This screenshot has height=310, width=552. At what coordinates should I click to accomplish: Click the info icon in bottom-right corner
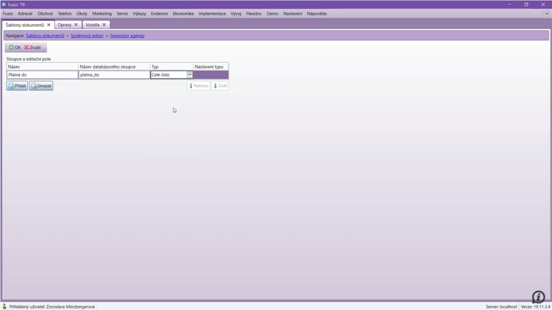pyautogui.click(x=538, y=297)
